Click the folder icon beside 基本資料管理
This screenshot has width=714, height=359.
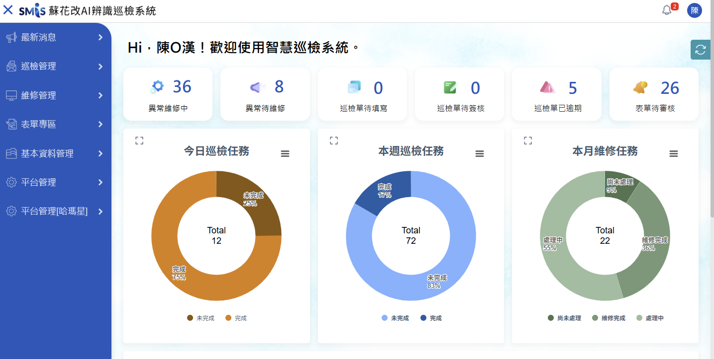coord(11,153)
